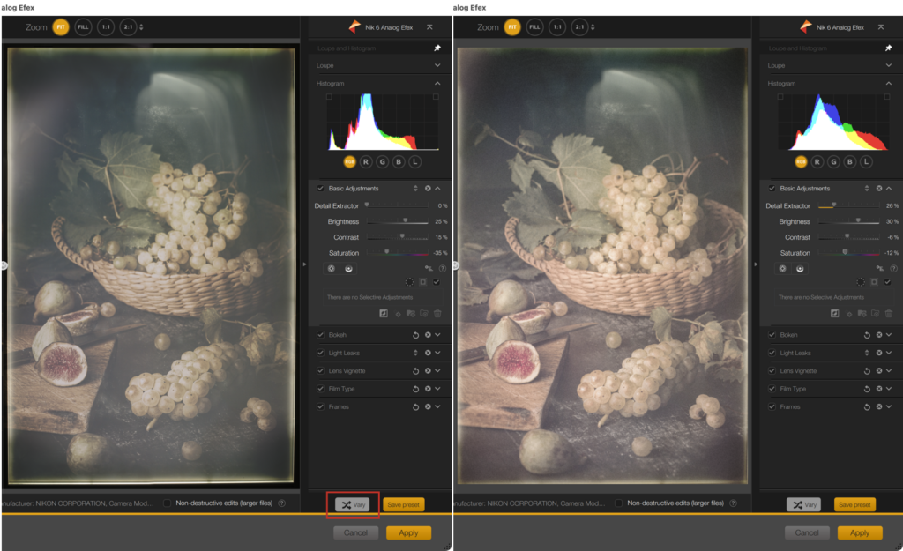Remove the Light Leaks filter in right window
The height and width of the screenshot is (551, 903).
[x=879, y=353]
